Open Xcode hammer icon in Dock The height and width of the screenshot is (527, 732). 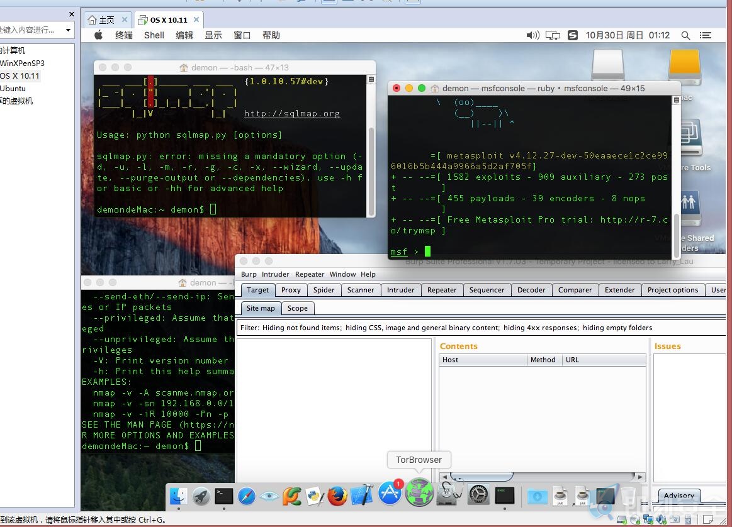point(362,496)
